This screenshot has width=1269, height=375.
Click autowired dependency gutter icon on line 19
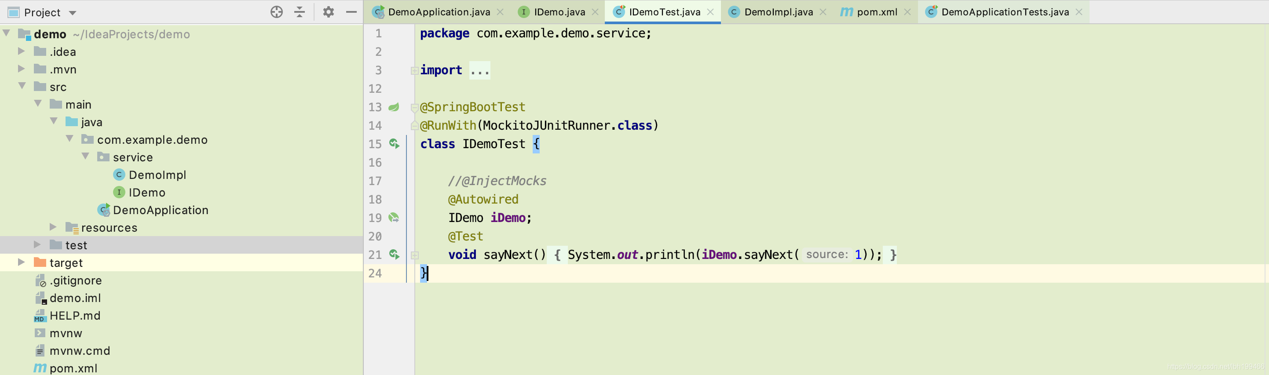pyautogui.click(x=394, y=218)
